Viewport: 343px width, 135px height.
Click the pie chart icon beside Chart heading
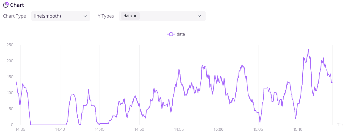[x=6, y=5]
